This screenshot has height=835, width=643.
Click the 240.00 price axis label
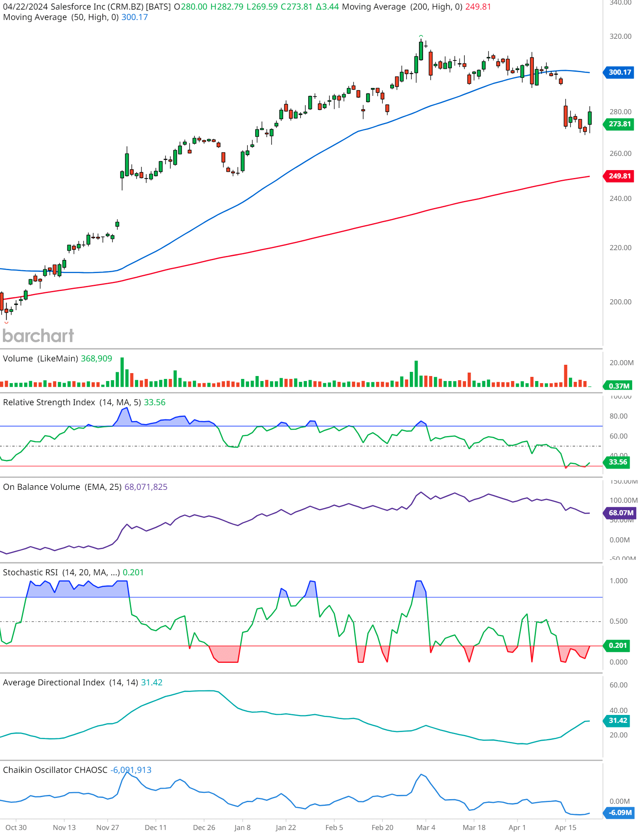pyautogui.click(x=621, y=198)
